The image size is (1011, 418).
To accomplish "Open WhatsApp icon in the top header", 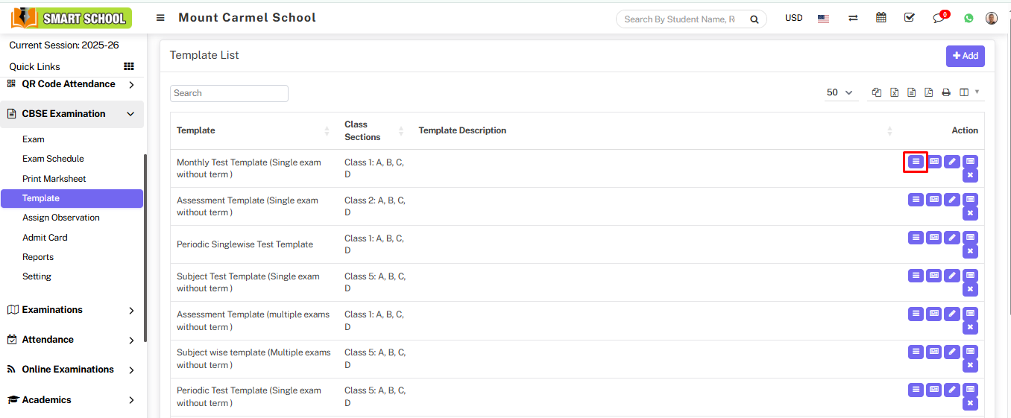I will [x=969, y=18].
